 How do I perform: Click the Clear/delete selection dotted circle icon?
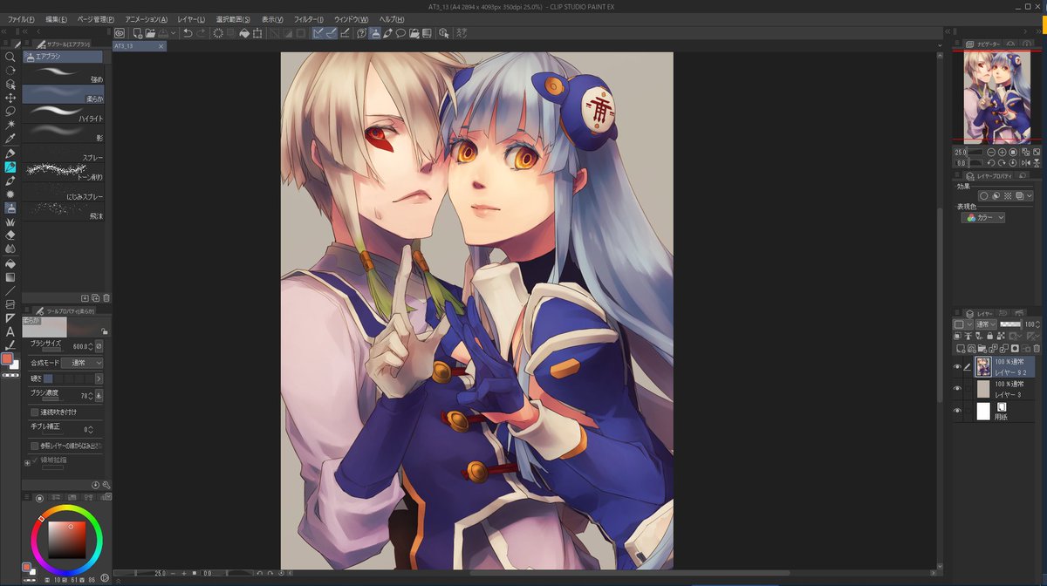click(x=217, y=33)
